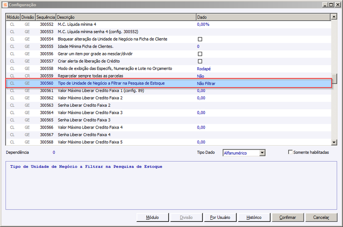
Task: Click the scrollbar up arrow
Action: [334, 17]
